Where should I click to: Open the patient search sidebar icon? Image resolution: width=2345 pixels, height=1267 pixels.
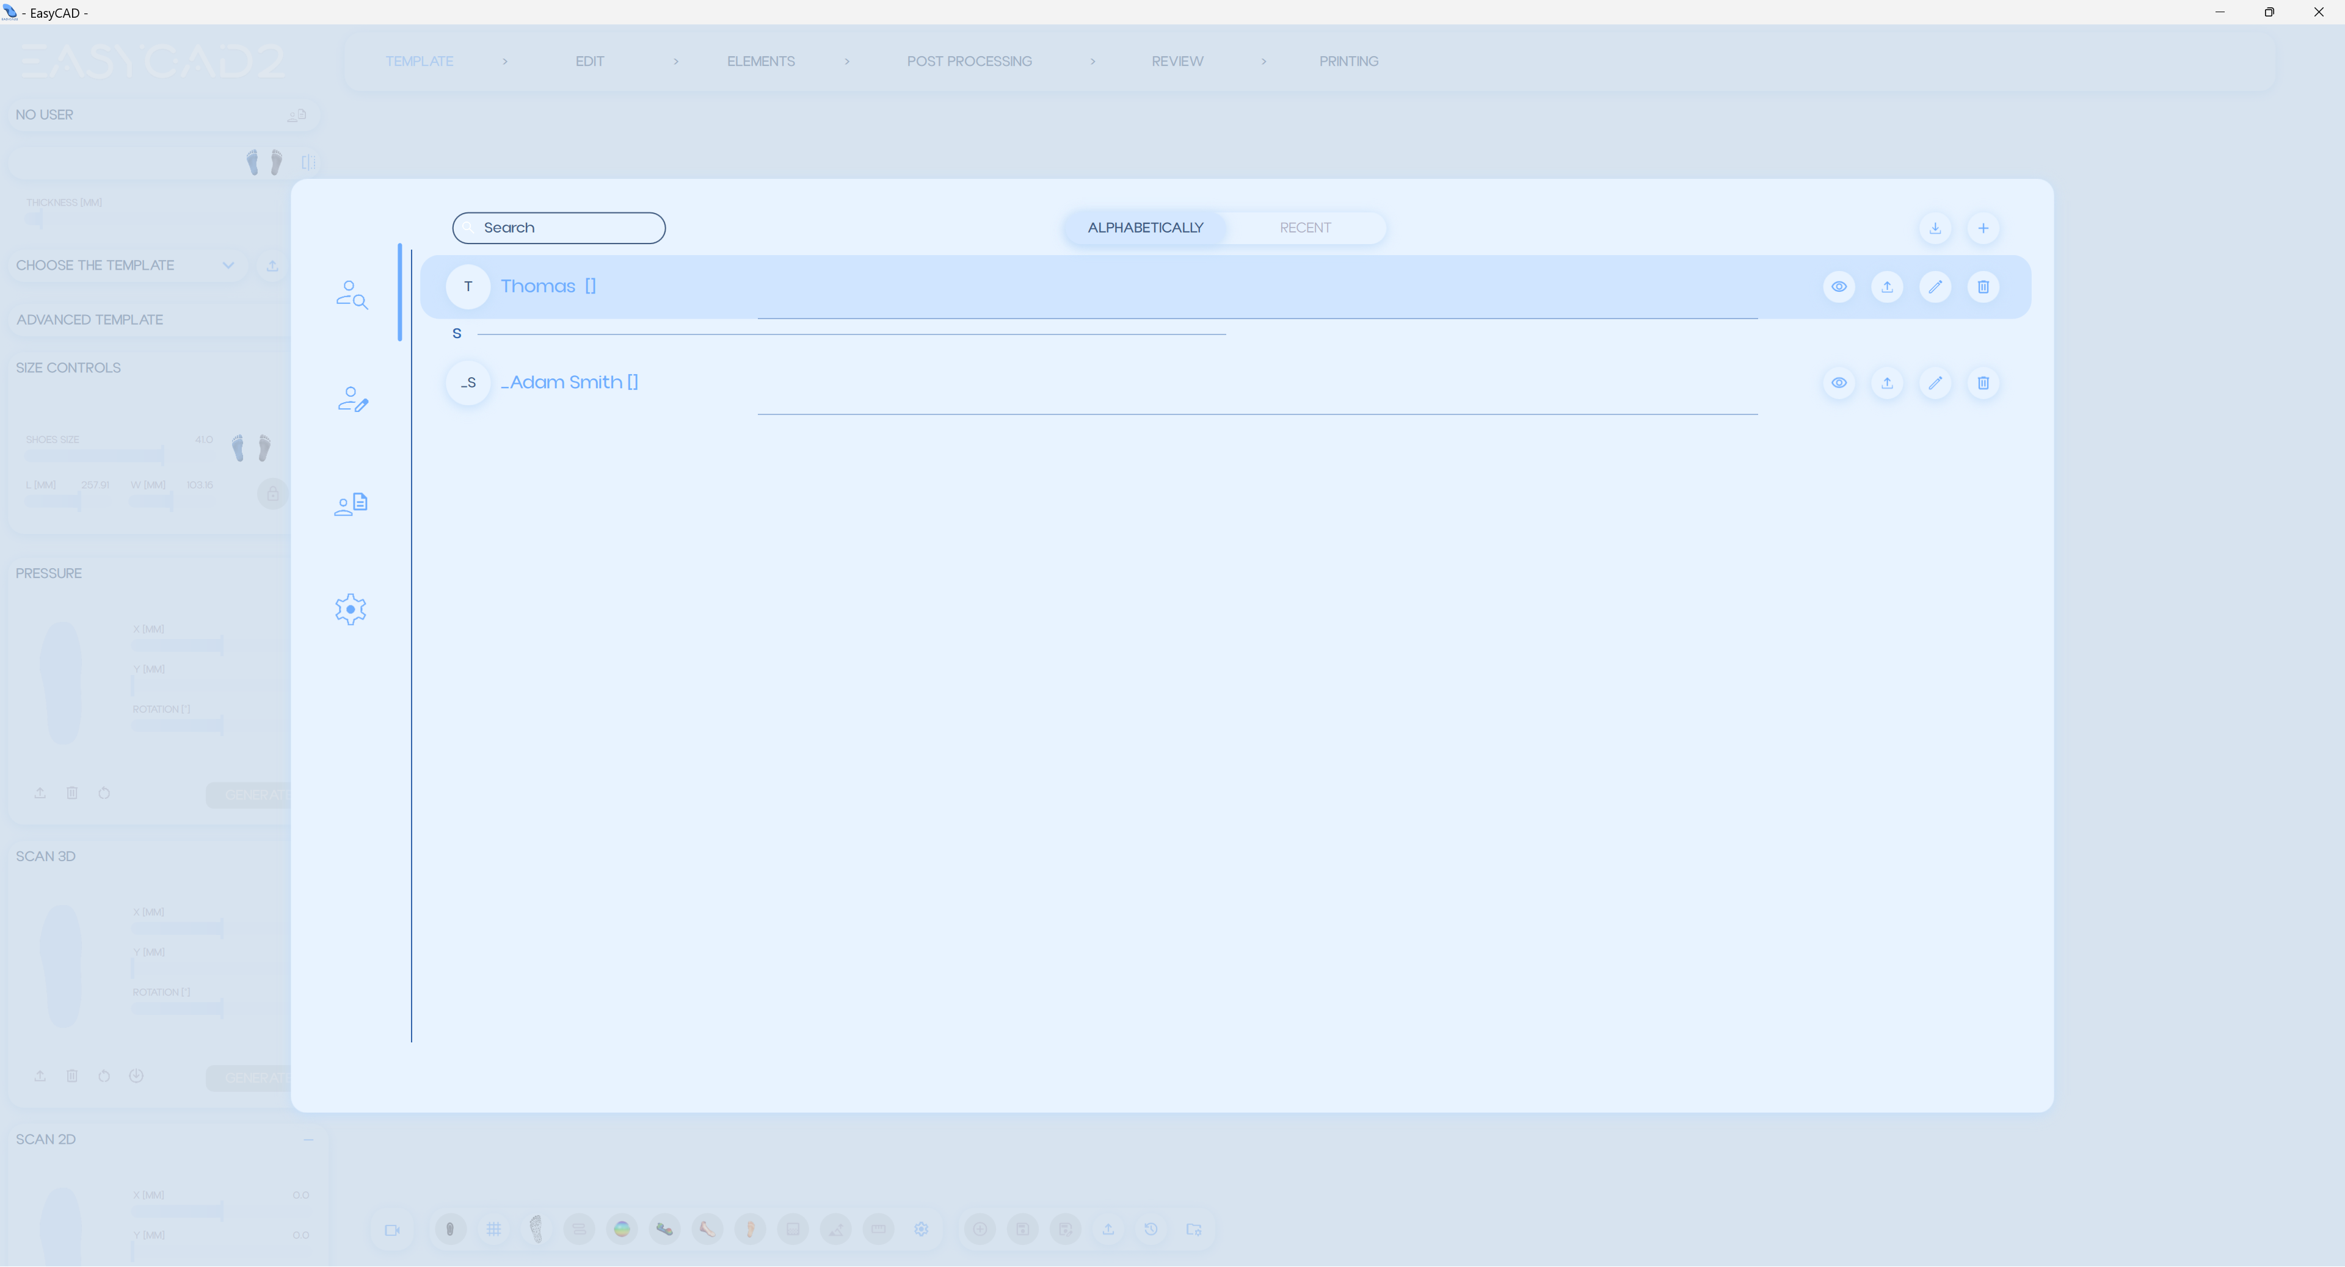351,295
